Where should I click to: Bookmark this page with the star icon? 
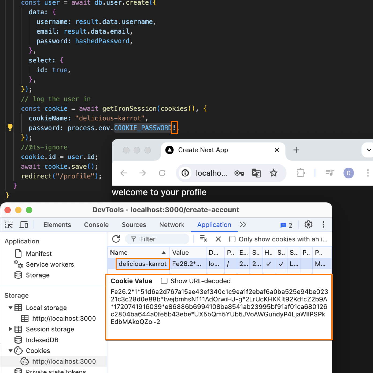pos(274,173)
